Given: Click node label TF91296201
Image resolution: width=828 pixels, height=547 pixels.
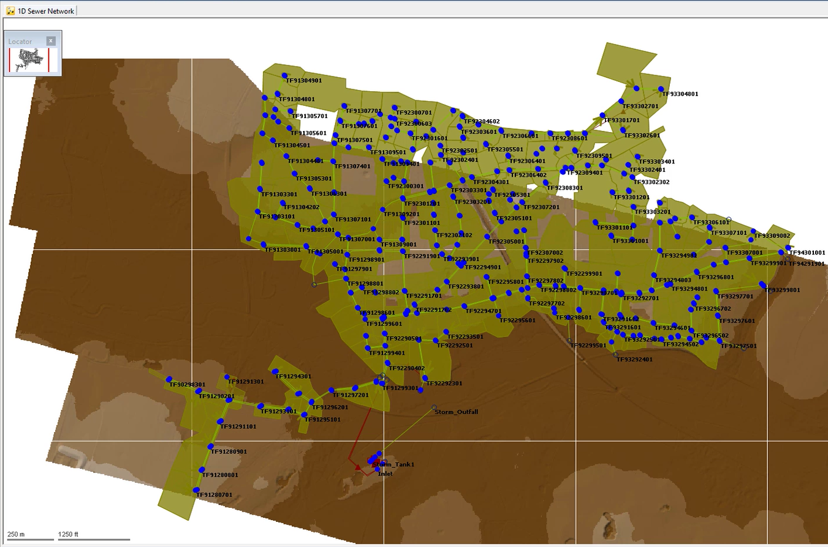Looking at the screenshot, I should (x=330, y=407).
